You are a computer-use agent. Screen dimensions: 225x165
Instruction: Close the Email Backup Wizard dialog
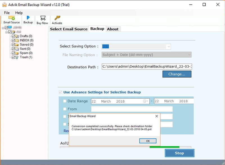pos(157,116)
